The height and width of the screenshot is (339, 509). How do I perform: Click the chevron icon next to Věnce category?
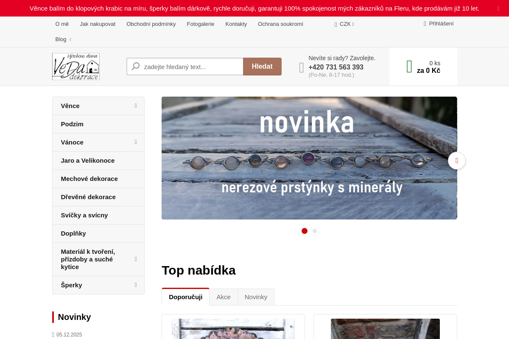point(135,106)
